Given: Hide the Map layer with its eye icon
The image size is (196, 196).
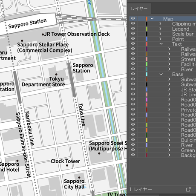Looking at the screenshot, I should point(133,18).
